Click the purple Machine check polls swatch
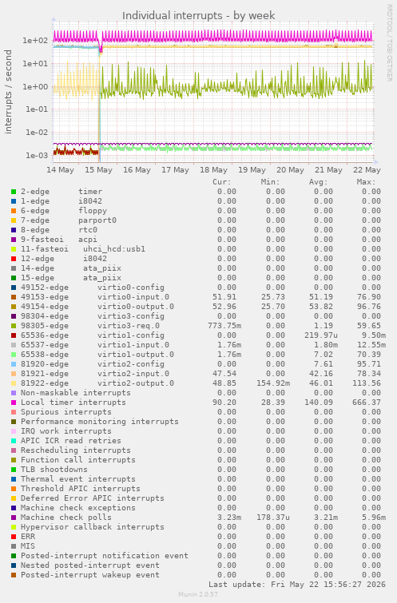The image size is (397, 603). (14, 518)
